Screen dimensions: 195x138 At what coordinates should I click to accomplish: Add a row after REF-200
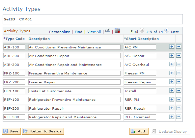tap(172, 108)
